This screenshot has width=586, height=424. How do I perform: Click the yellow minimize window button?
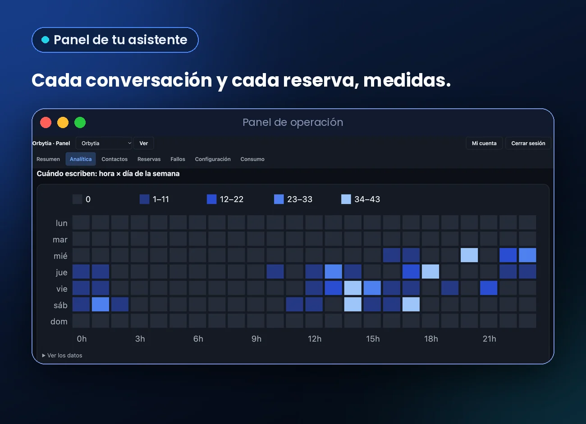coord(63,122)
